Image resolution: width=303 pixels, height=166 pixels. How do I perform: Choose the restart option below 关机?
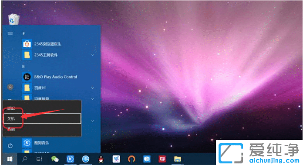point(42,129)
